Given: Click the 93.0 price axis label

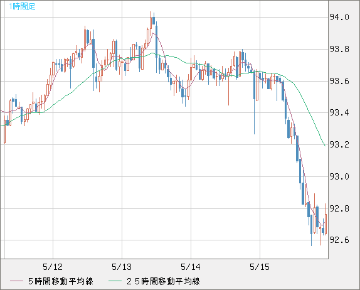Looking at the screenshot, I should [339, 177].
